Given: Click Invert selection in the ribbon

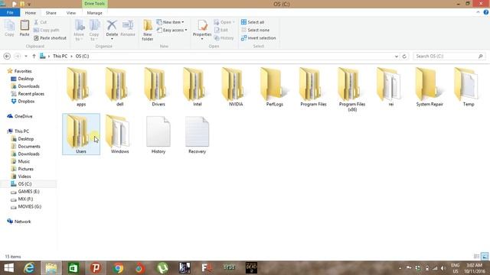Looking at the screenshot, I should pos(259,37).
